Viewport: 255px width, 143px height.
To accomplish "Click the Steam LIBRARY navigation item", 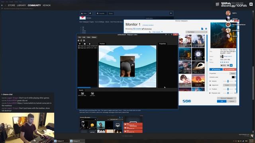I will (x=22, y=5).
